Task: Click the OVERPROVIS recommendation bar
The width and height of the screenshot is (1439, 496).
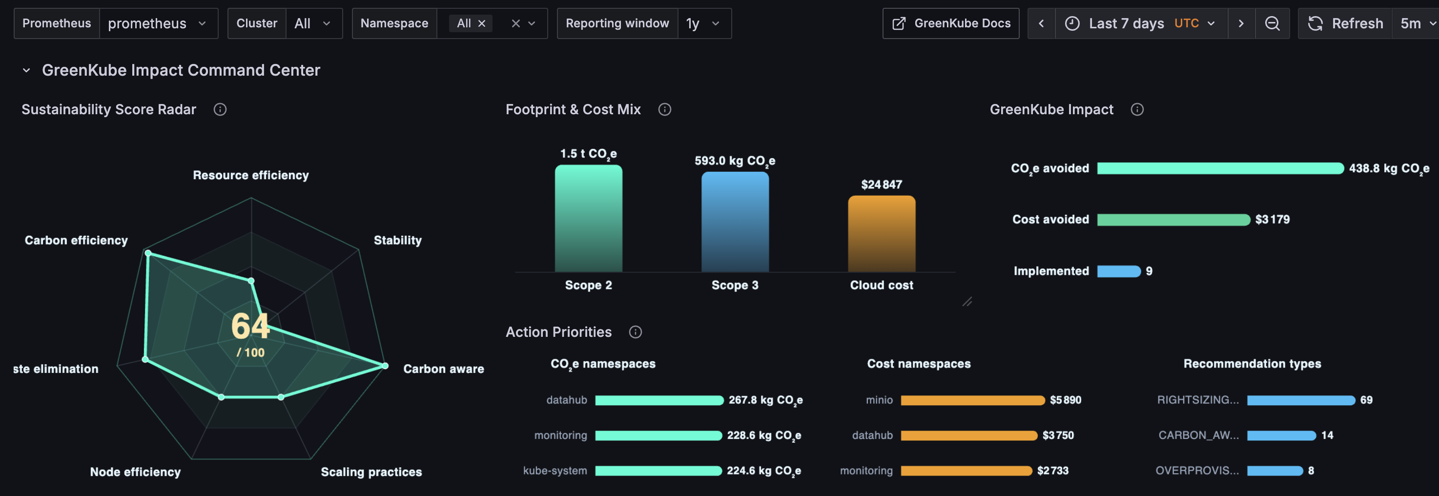Action: [x=1275, y=471]
